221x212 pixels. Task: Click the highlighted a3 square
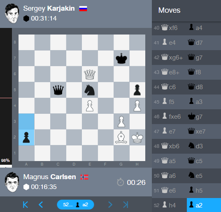click(26, 122)
